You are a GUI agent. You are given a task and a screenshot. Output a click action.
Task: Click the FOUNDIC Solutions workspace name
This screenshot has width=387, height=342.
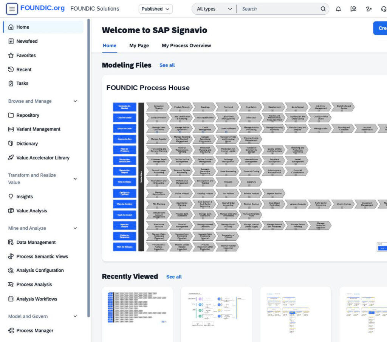[95, 9]
